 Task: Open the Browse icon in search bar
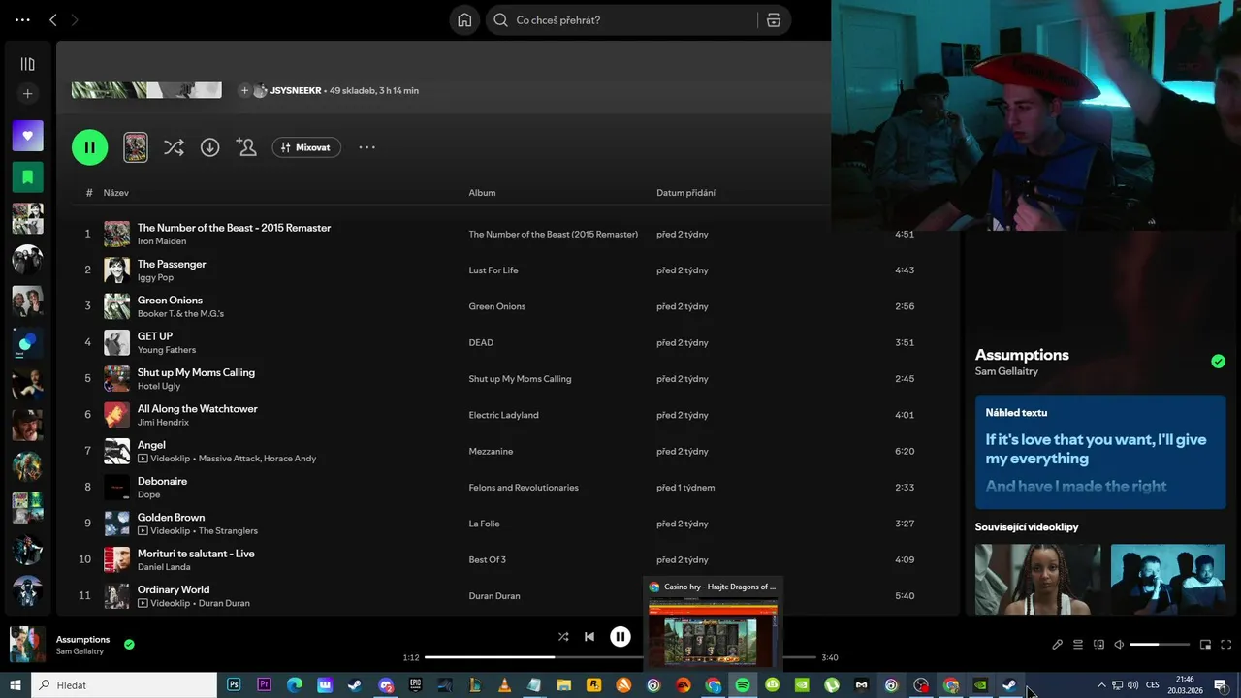pos(773,19)
